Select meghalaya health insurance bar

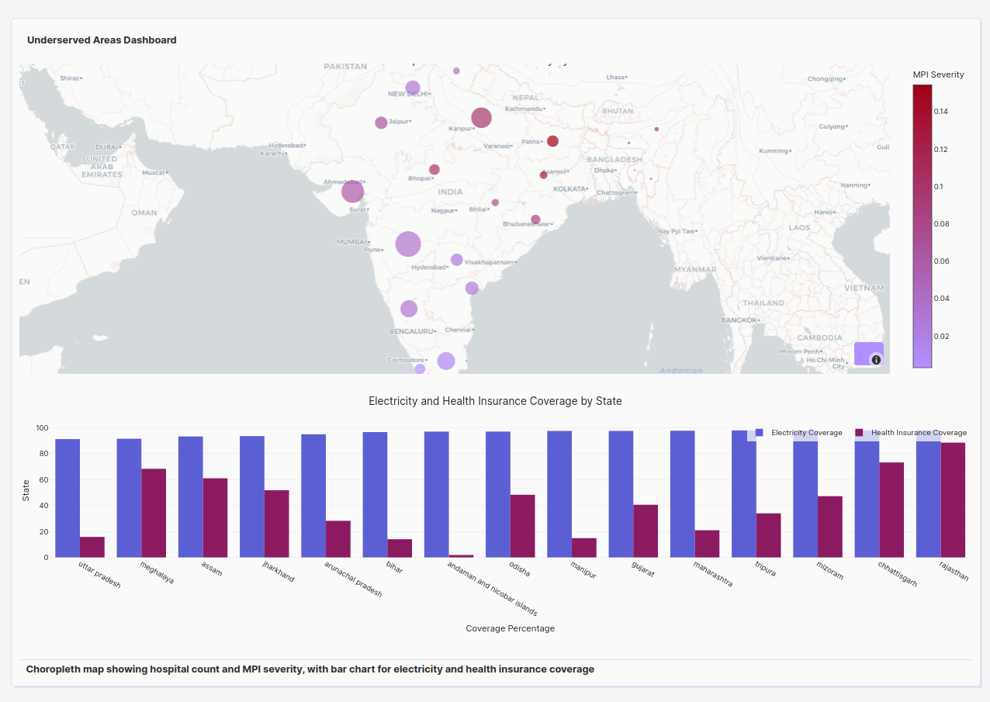pos(154,513)
